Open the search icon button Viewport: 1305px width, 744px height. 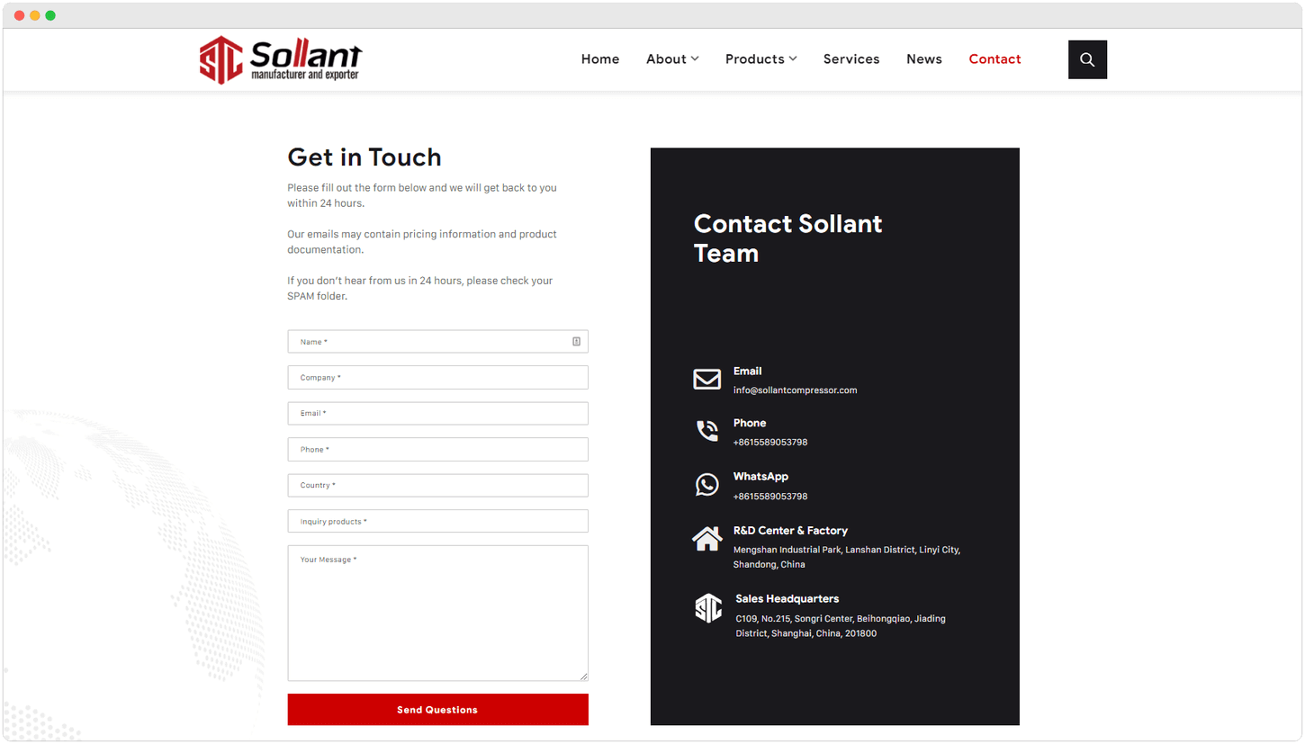(x=1087, y=59)
